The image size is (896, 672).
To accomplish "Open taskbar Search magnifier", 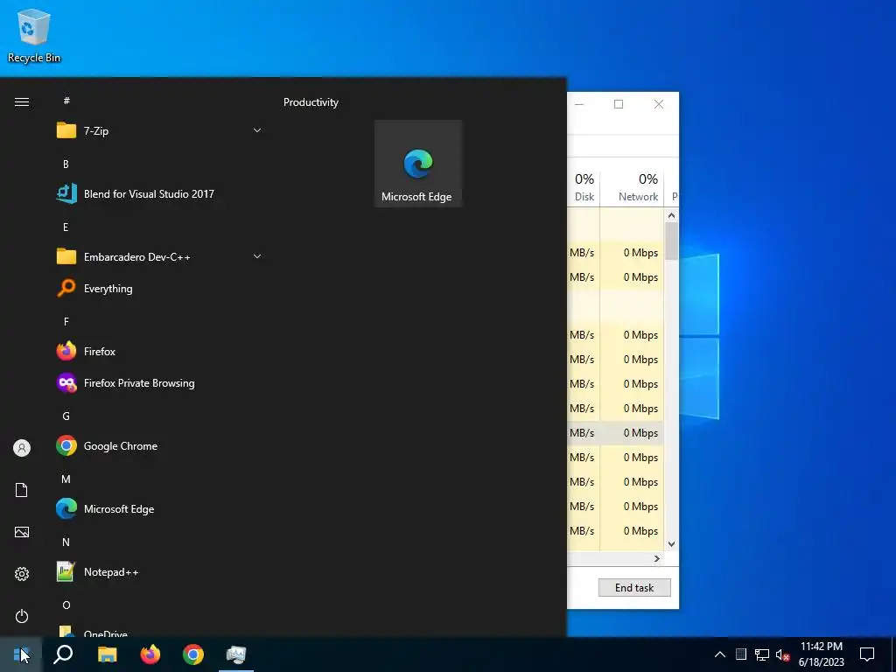I will tap(63, 654).
